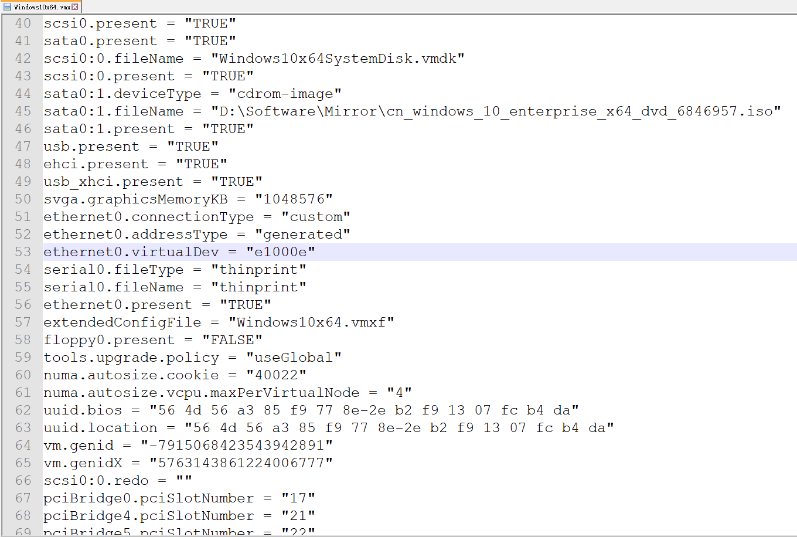
Task: Click the vm.genidX value
Action: click(x=241, y=463)
